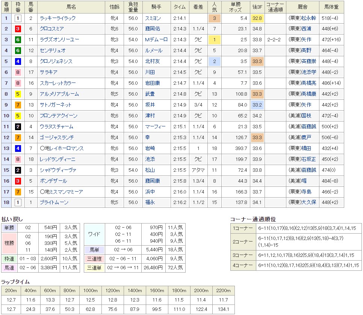Open jockey link 北村友
This screenshot has width=363, height=315.
click(153, 61)
